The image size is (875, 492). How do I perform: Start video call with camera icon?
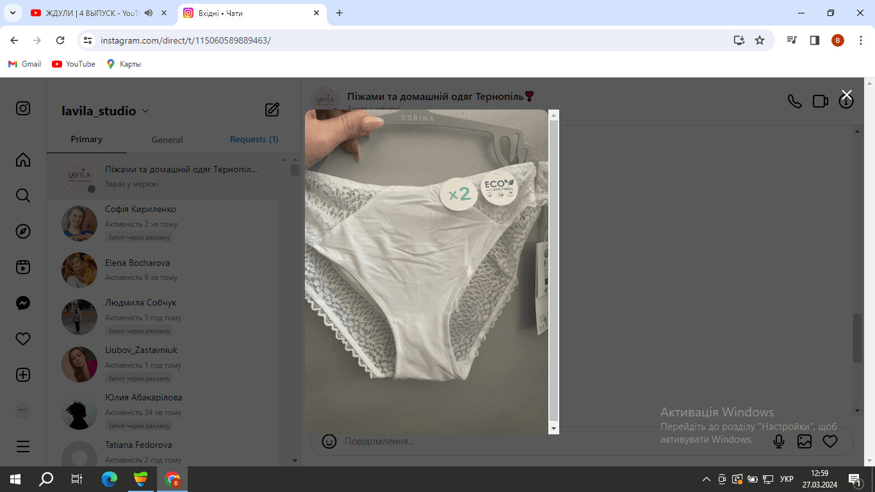[x=821, y=101]
